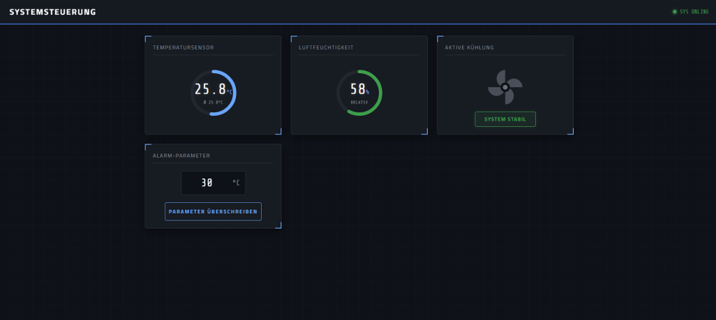Click the AKTIVE KÜHLUNG card heading

[470, 47]
